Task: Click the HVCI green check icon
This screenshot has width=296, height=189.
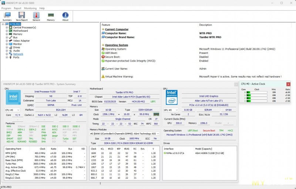Action: click(x=103, y=61)
